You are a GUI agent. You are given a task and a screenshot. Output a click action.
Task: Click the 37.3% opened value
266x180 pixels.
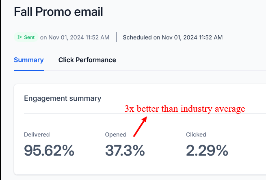tap(125, 150)
